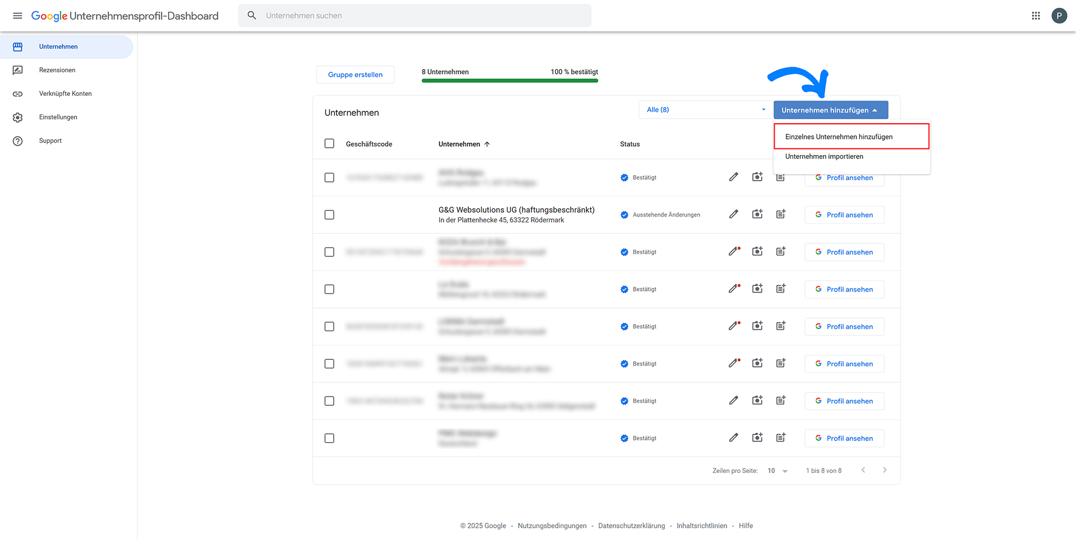Open Support in the sidebar
1076x539 pixels.
click(67, 141)
